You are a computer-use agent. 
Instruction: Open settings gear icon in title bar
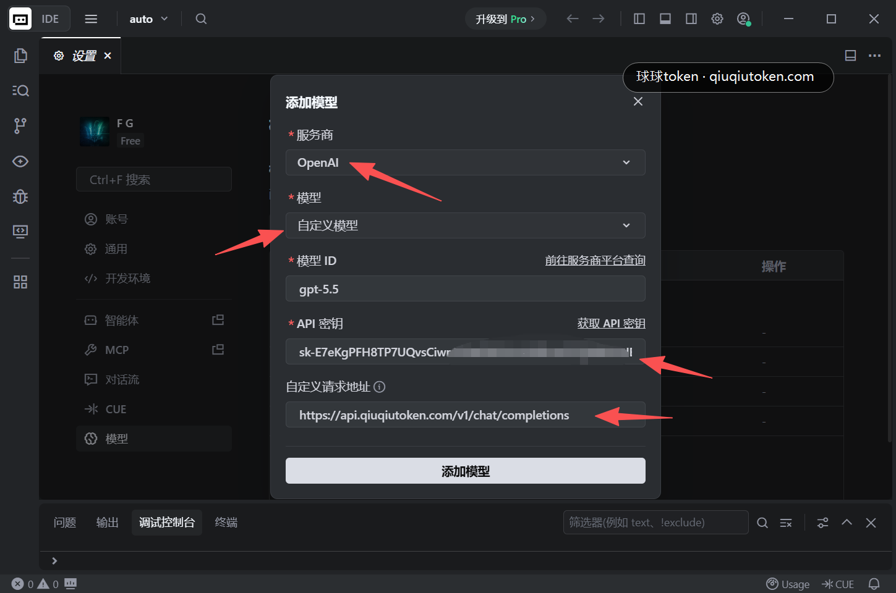point(717,19)
